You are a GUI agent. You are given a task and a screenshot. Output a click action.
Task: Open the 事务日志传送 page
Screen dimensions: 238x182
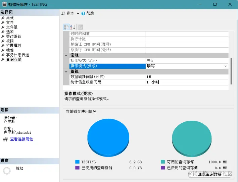point(17,55)
